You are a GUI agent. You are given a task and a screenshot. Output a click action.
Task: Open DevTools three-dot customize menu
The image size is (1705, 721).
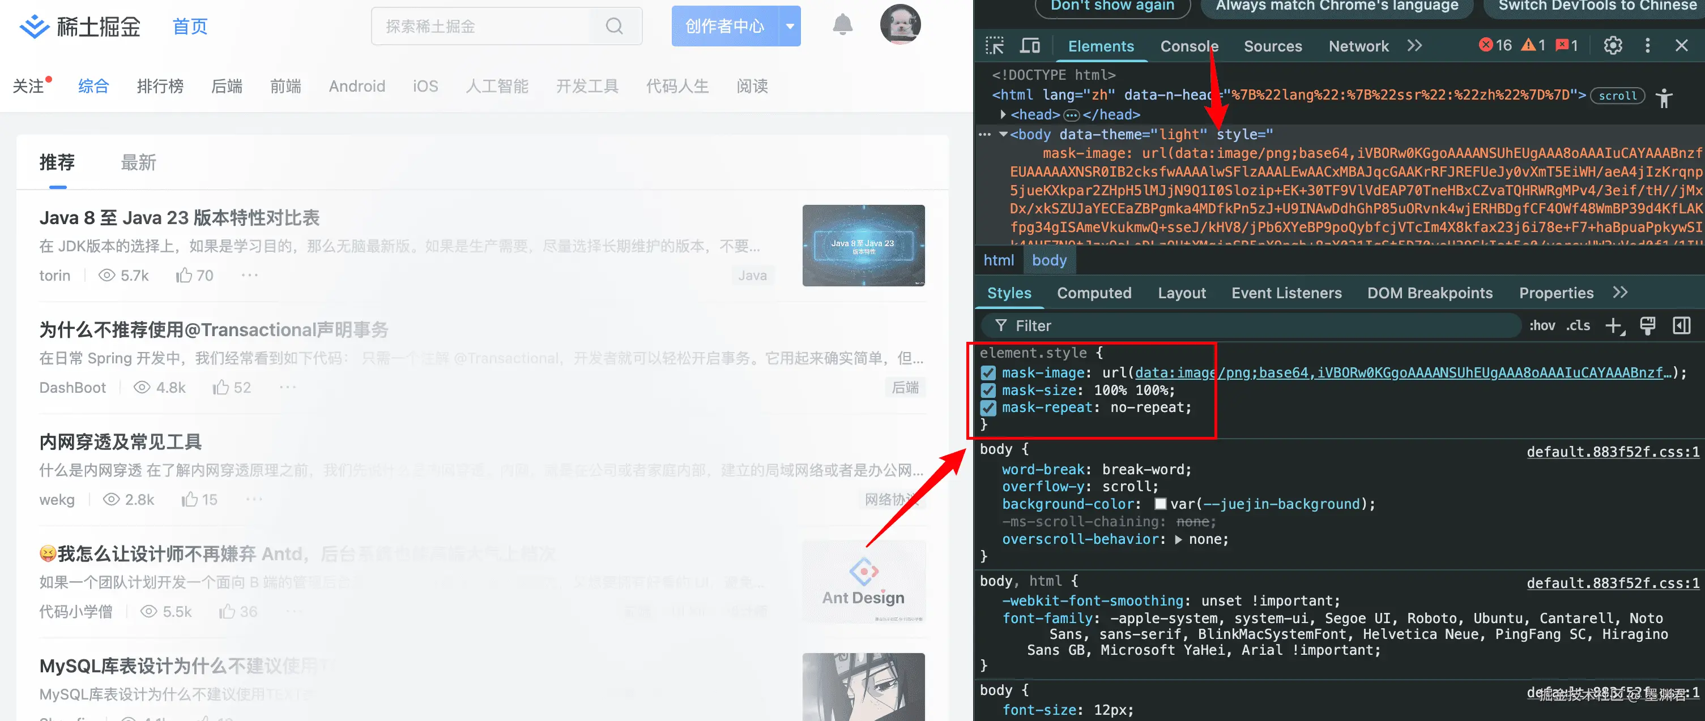[1647, 46]
